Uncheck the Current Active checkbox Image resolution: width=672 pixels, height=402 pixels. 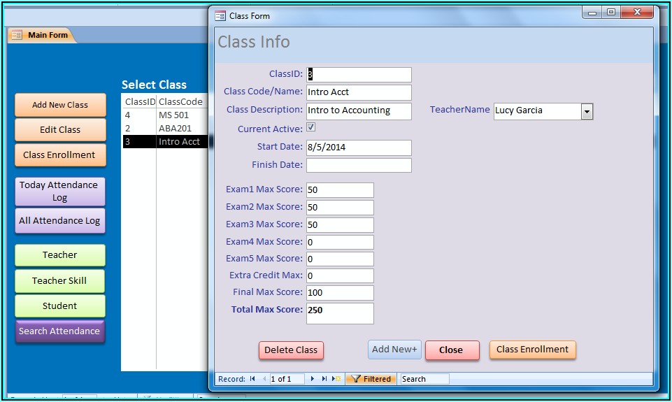(311, 128)
